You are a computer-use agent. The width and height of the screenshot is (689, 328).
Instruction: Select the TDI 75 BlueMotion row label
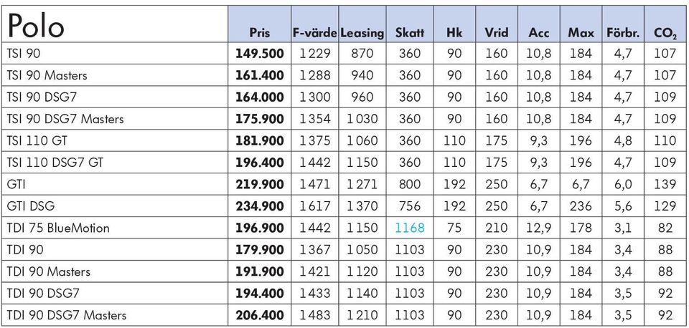coord(58,228)
